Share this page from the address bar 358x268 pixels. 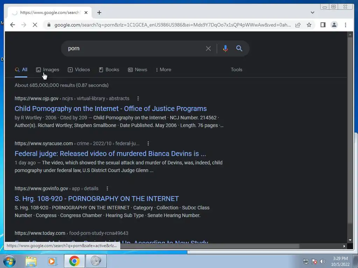[x=298, y=25]
